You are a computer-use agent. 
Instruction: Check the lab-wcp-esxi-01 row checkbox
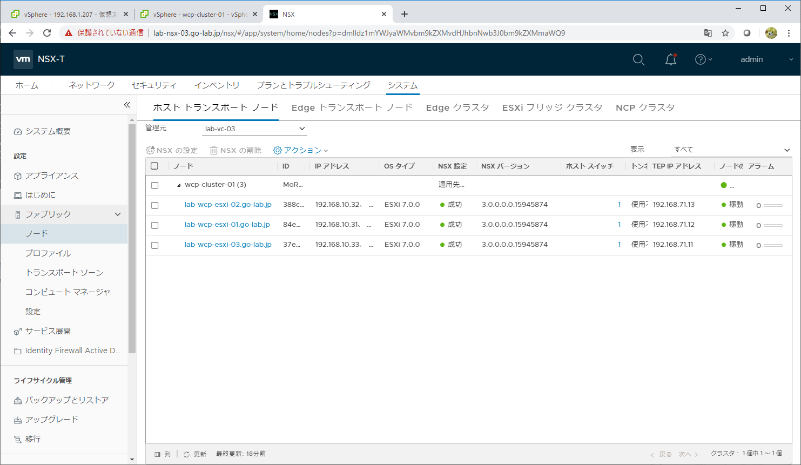(x=154, y=225)
